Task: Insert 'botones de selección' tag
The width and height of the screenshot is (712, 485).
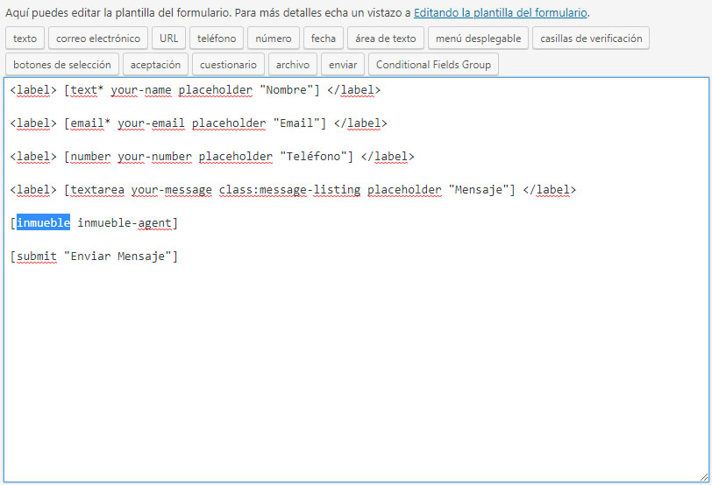Action: coord(61,65)
